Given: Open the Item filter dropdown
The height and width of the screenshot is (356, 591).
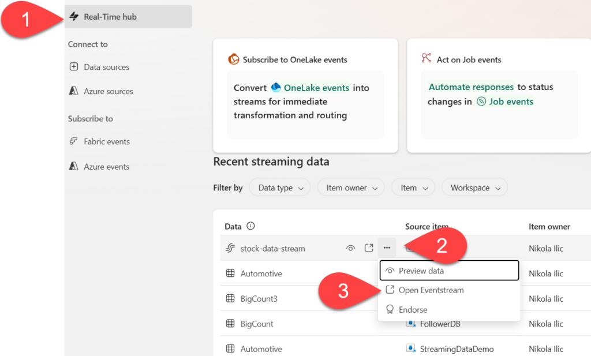Looking at the screenshot, I should click(x=413, y=188).
